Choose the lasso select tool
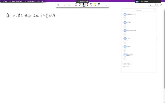Screen dimensions: 165x103 coord(69,5)
